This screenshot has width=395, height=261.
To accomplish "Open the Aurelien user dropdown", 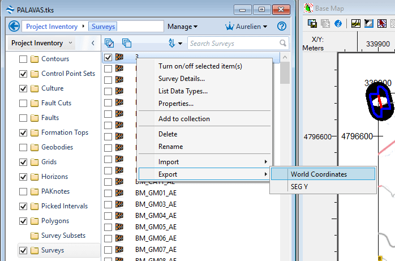I will tap(246, 27).
